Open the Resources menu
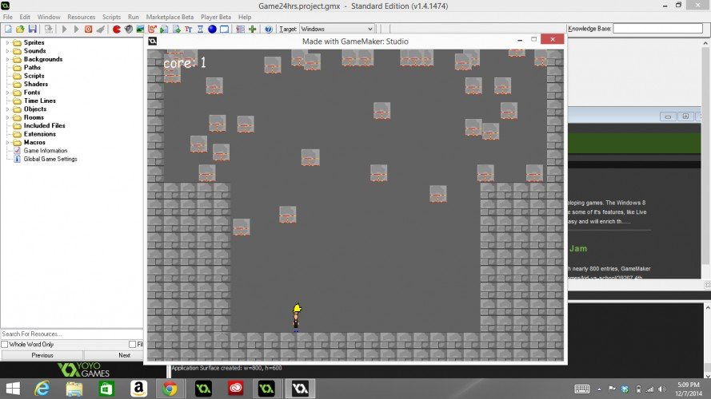The image size is (711, 399). click(x=81, y=17)
